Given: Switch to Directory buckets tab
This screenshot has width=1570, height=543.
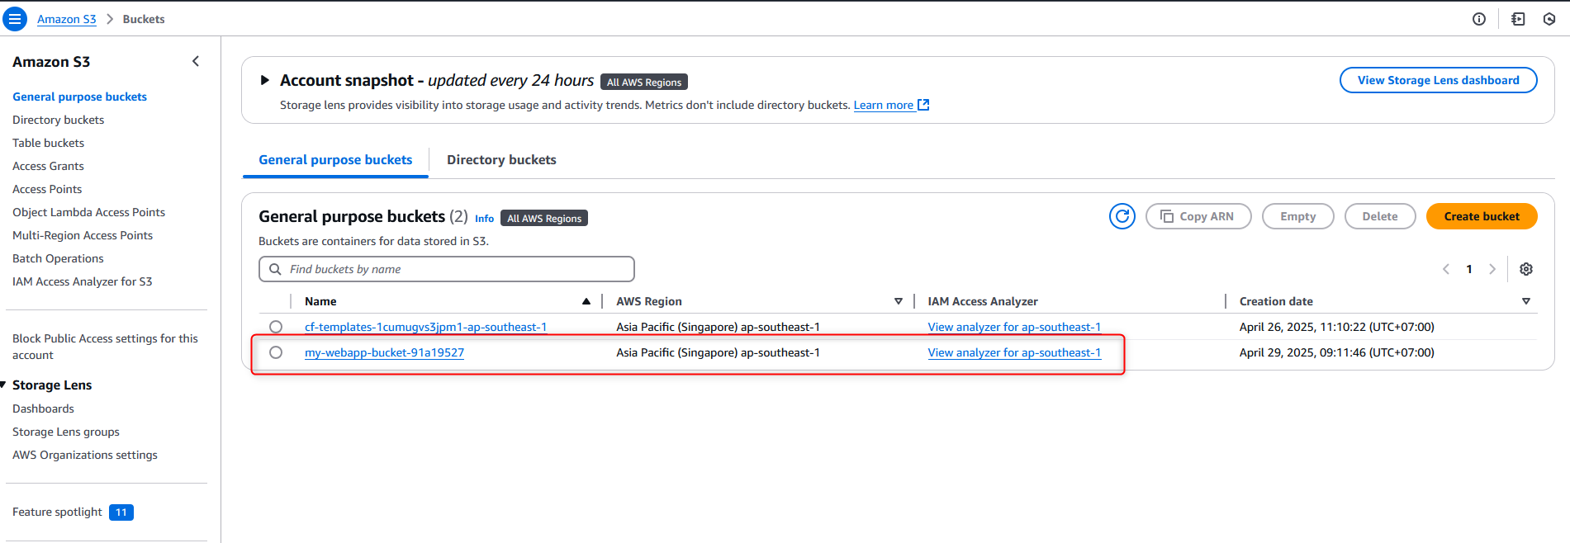Looking at the screenshot, I should pyautogui.click(x=501, y=160).
